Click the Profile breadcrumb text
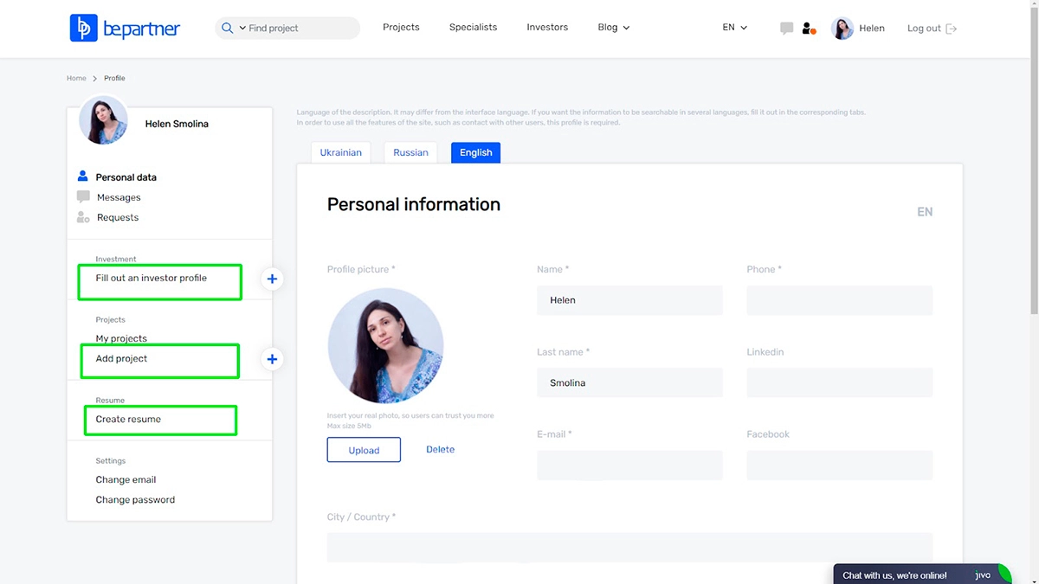Viewport: 1039px width, 584px height. tap(114, 78)
